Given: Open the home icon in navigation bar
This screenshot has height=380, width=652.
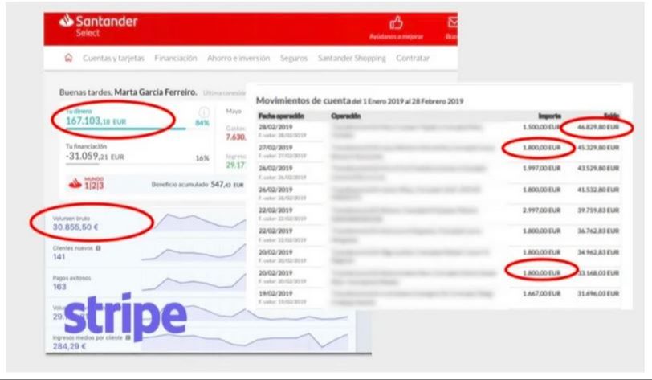Looking at the screenshot, I should click(x=68, y=58).
